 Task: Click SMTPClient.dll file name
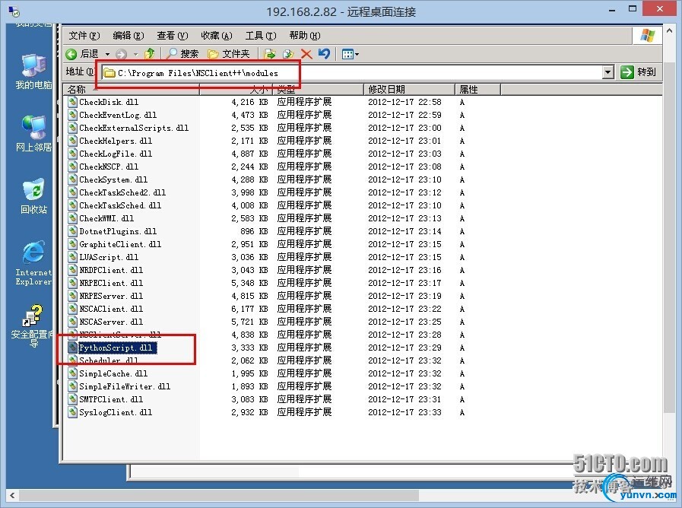(x=111, y=399)
